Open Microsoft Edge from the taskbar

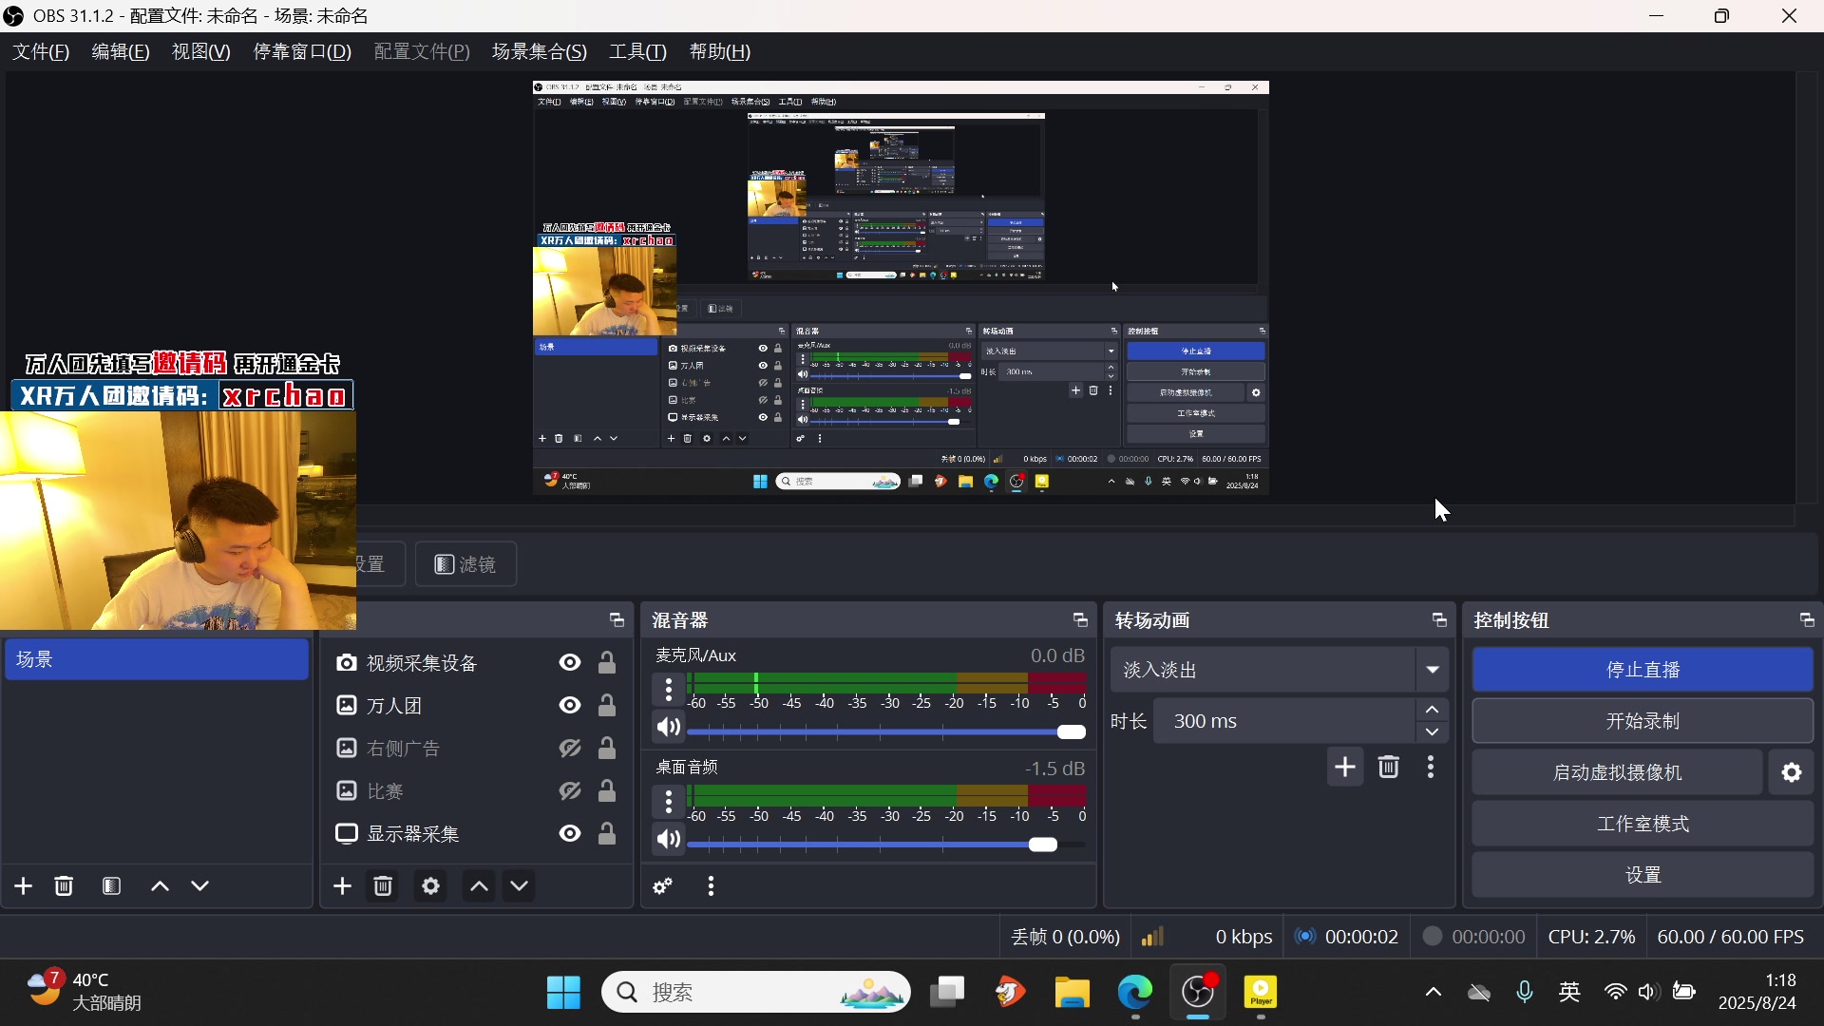tap(1134, 993)
